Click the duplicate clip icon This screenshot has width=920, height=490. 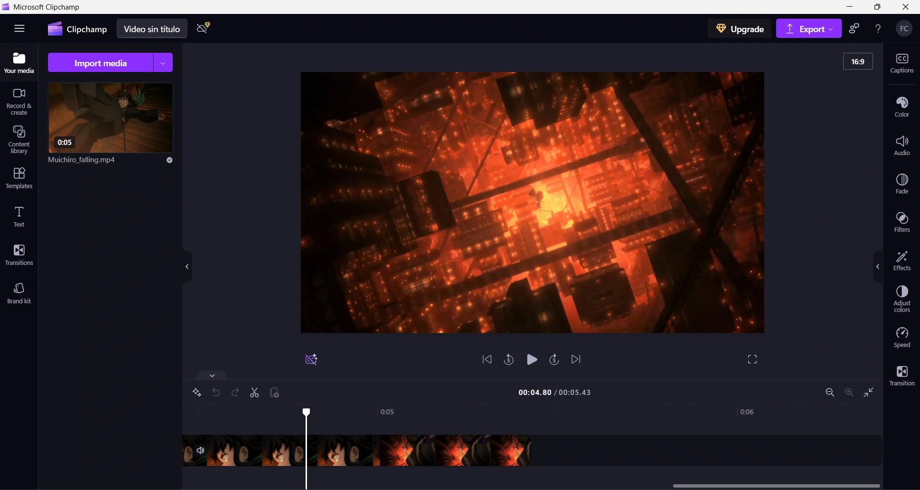tap(274, 393)
